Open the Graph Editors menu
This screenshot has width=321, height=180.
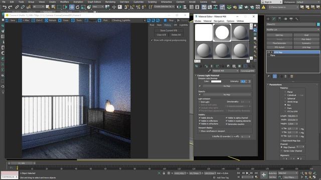(x=94, y=2)
